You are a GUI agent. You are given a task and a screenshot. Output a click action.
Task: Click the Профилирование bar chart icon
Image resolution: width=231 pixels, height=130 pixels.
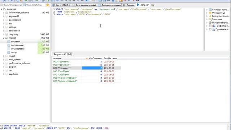click(214, 26)
